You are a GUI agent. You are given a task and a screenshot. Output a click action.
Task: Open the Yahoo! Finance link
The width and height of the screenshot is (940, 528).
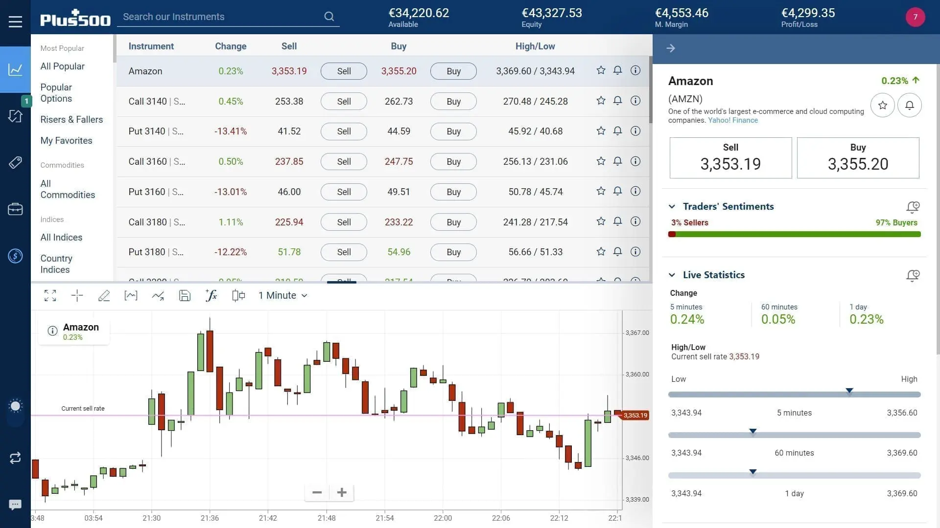[x=732, y=120]
